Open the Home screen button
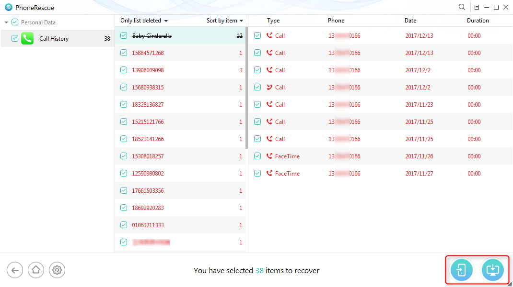Image resolution: width=513 pixels, height=287 pixels. pyautogui.click(x=35, y=270)
